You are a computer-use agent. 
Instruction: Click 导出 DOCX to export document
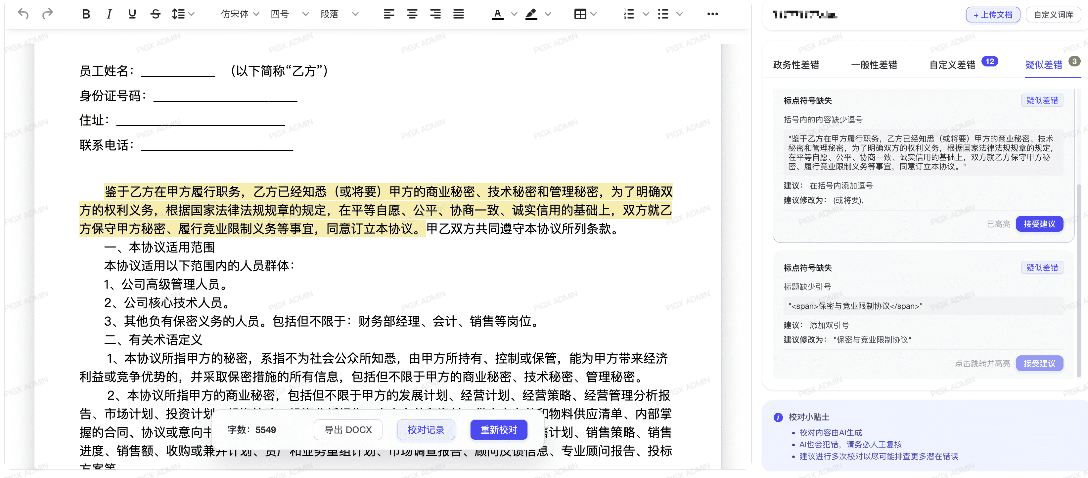click(x=347, y=430)
